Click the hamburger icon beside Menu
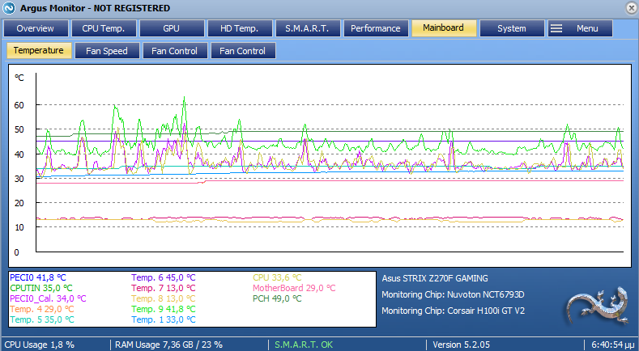639x351 pixels. (556, 28)
